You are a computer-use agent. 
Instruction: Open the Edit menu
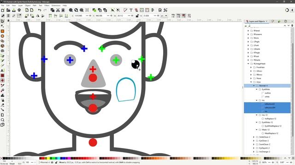pyautogui.click(x=8, y=5)
